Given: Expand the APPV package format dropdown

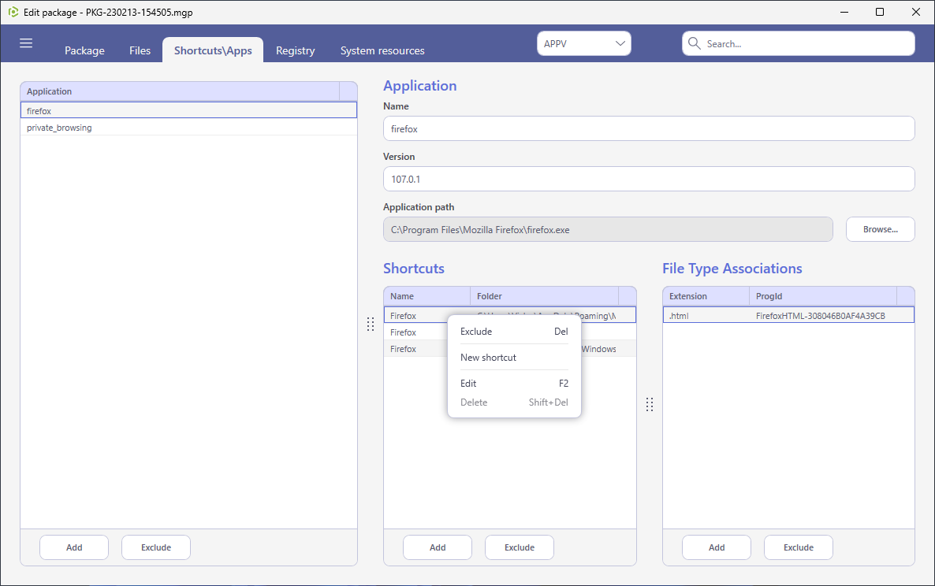Looking at the screenshot, I should tap(583, 43).
